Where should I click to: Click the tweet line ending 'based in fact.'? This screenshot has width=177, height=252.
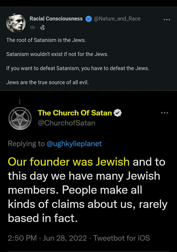[x=42, y=218]
